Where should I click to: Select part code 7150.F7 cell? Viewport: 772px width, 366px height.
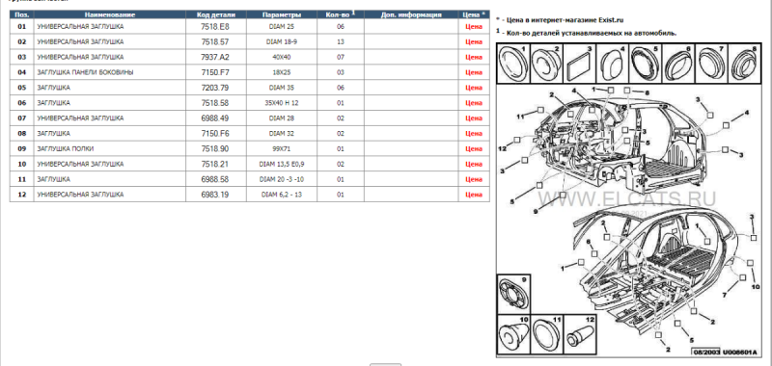coord(215,72)
